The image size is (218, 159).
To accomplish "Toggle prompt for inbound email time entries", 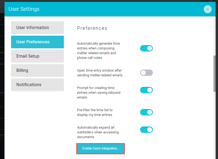I will click(x=146, y=90).
